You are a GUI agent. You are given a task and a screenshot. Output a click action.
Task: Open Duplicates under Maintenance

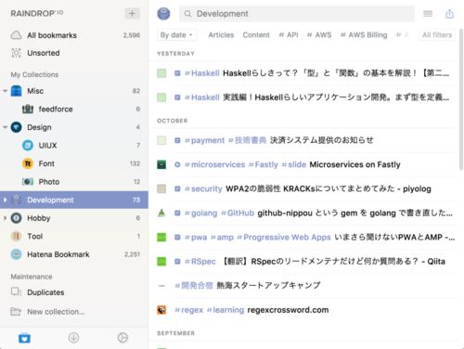[74, 292]
